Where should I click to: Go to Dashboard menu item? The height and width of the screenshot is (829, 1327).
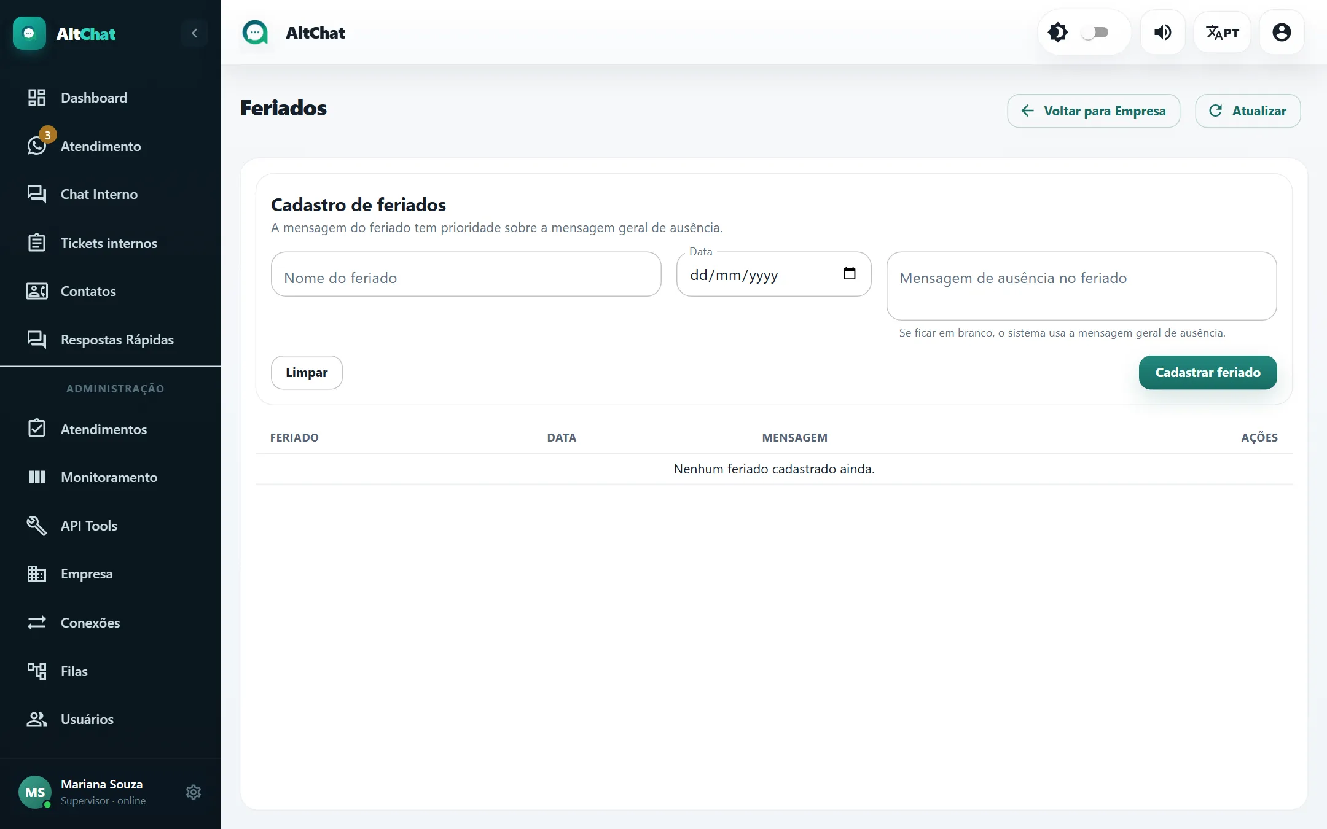point(111,98)
